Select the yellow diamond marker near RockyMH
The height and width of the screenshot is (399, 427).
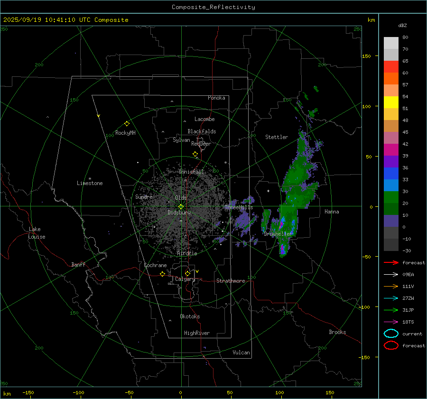[x=127, y=123]
